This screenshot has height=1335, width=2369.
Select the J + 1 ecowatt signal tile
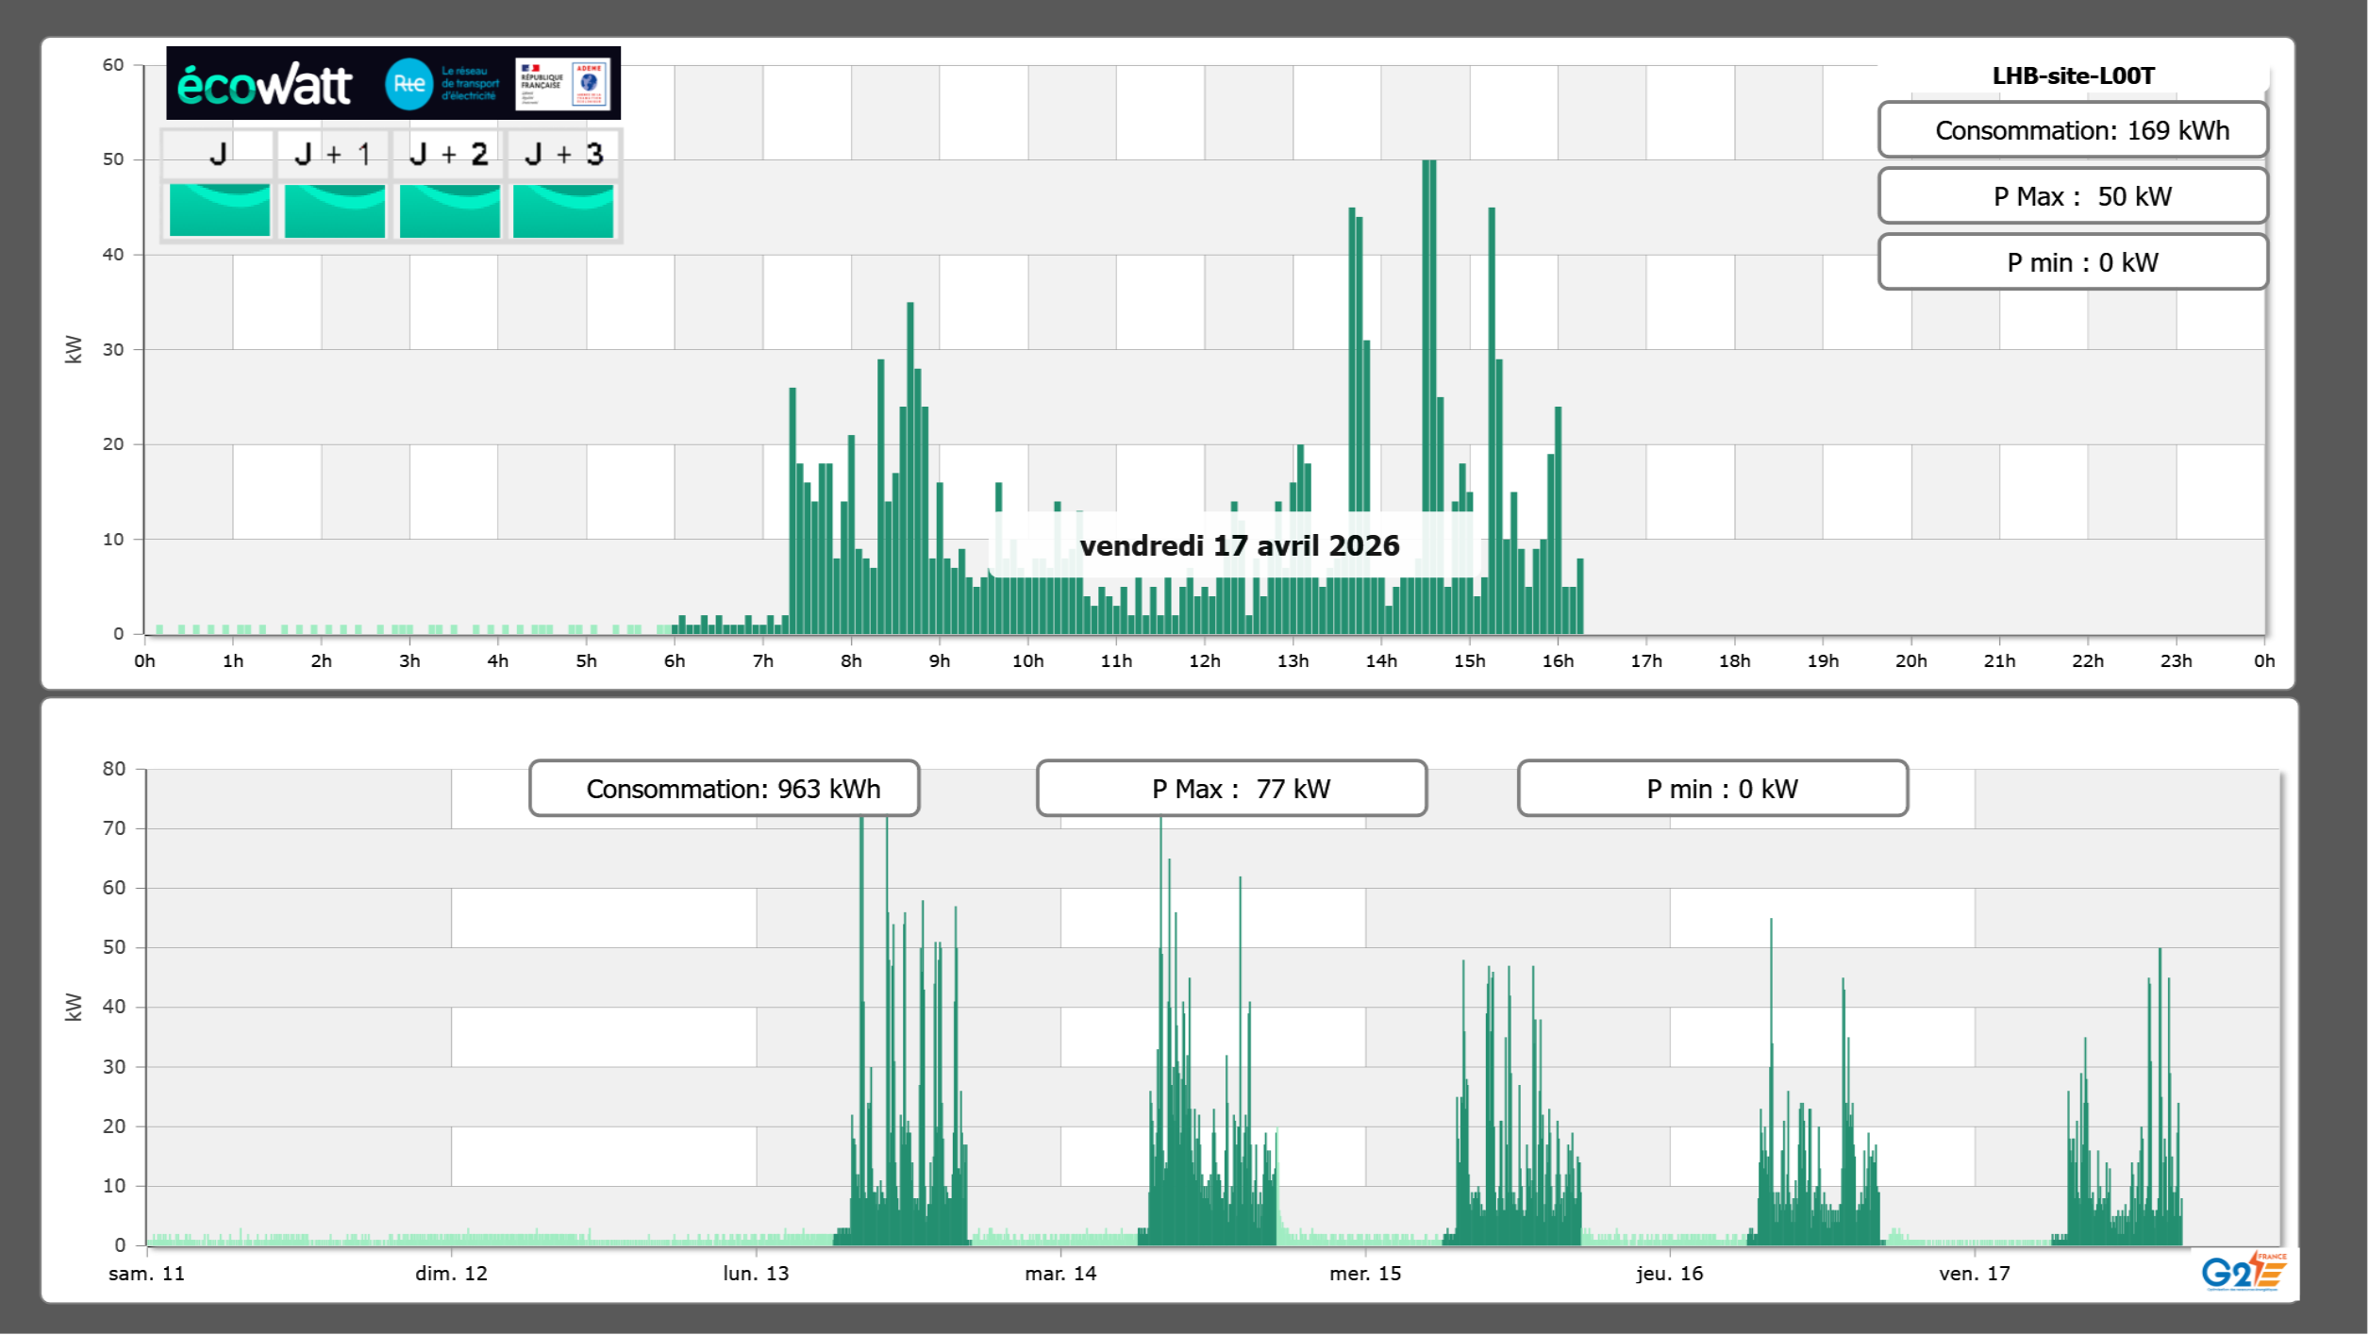(x=335, y=210)
